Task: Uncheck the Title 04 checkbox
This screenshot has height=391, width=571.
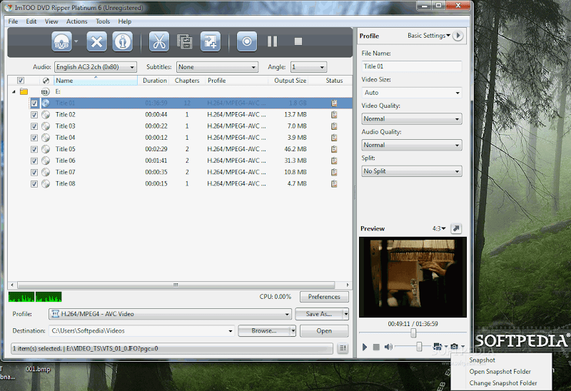Action: [x=34, y=138]
